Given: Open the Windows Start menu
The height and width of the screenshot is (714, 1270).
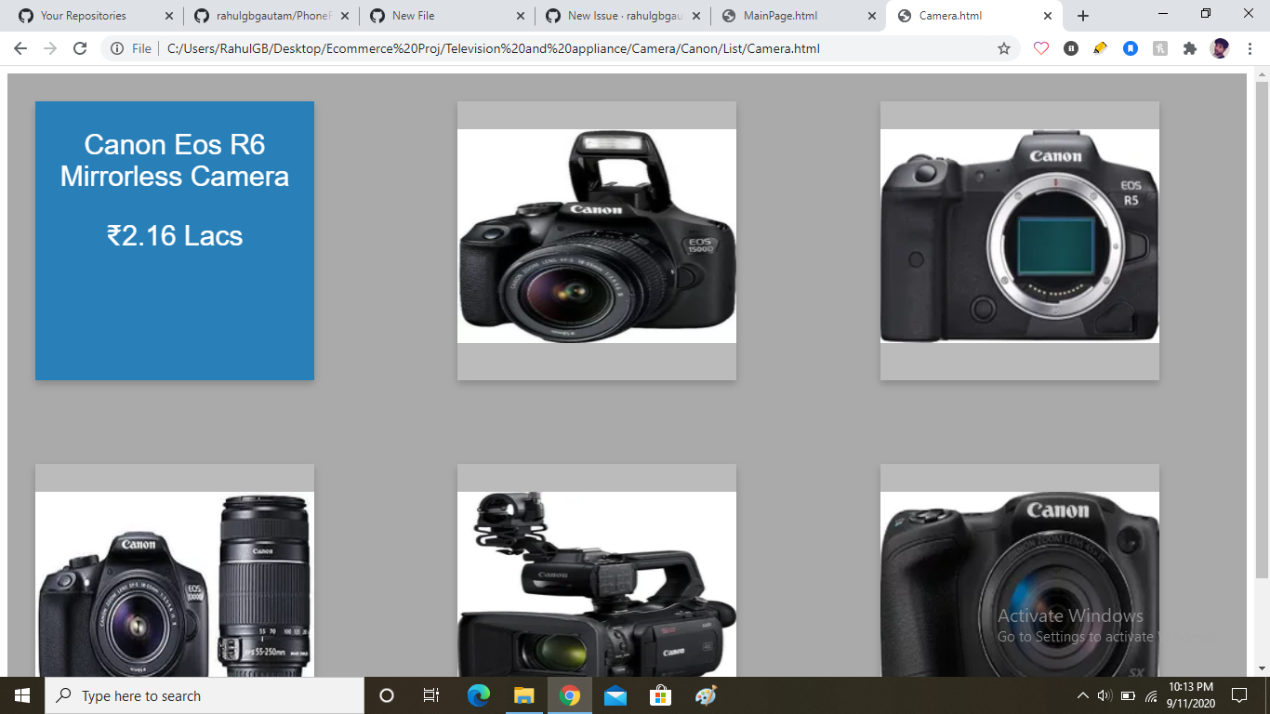Looking at the screenshot, I should [x=22, y=695].
